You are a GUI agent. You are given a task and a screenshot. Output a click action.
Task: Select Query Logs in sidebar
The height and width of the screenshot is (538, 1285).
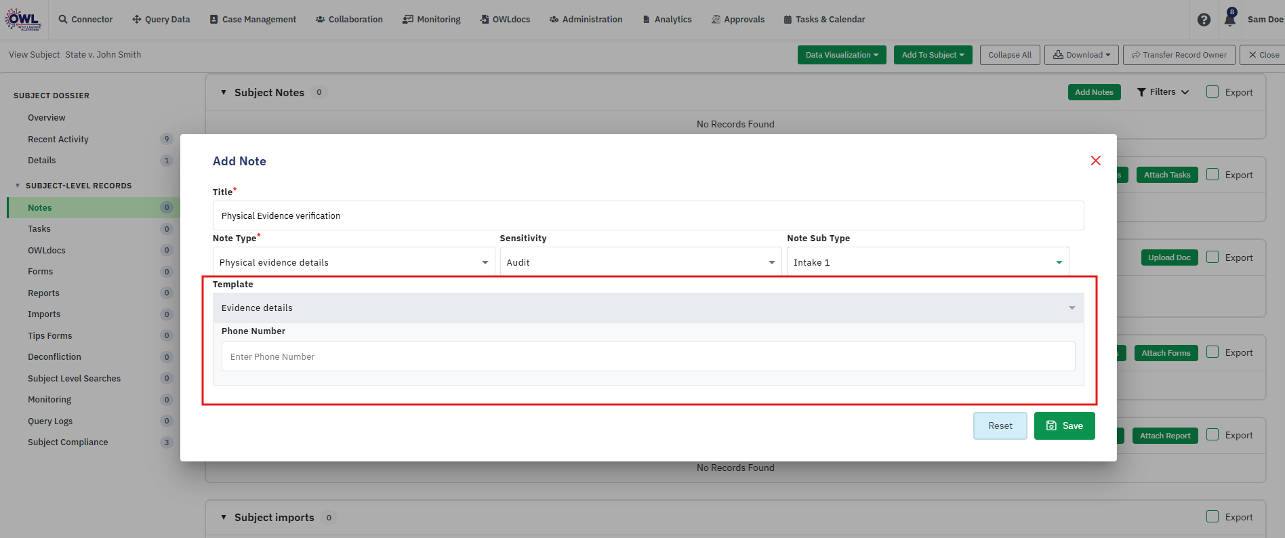pyautogui.click(x=50, y=421)
